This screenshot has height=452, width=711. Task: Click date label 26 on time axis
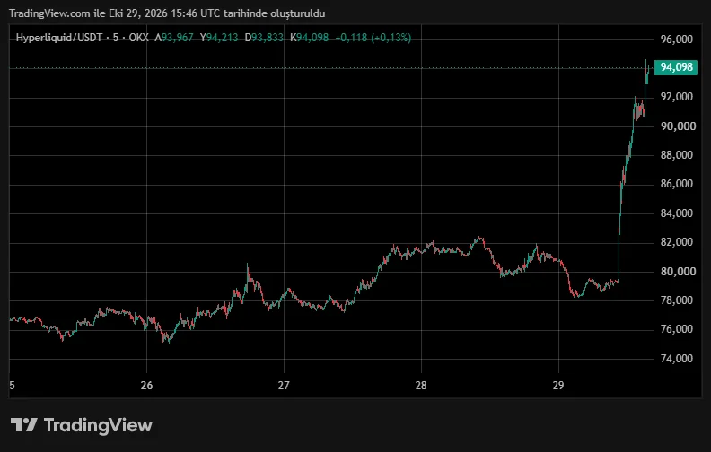[146, 386]
